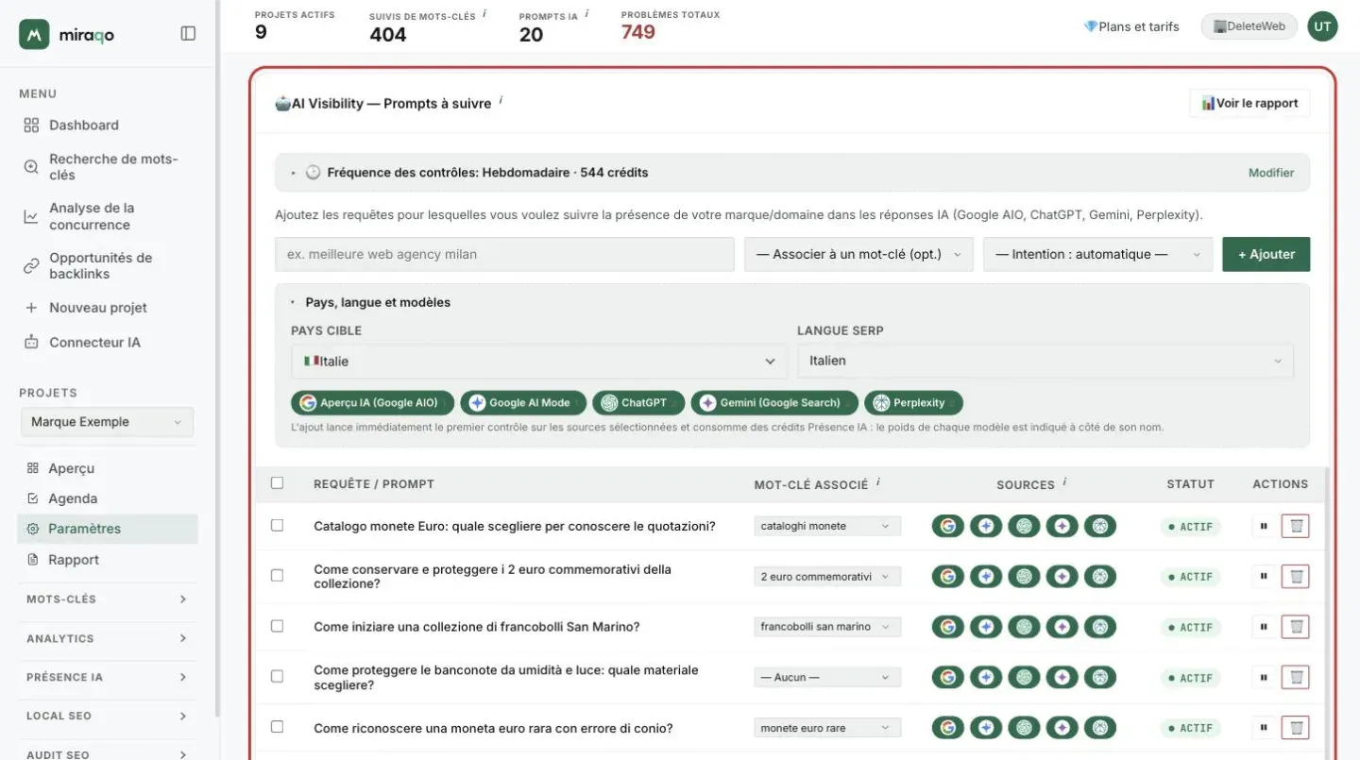Open 'Associer à un mot-clé' dropdown
Image resolution: width=1360 pixels, height=760 pixels.
click(x=858, y=254)
